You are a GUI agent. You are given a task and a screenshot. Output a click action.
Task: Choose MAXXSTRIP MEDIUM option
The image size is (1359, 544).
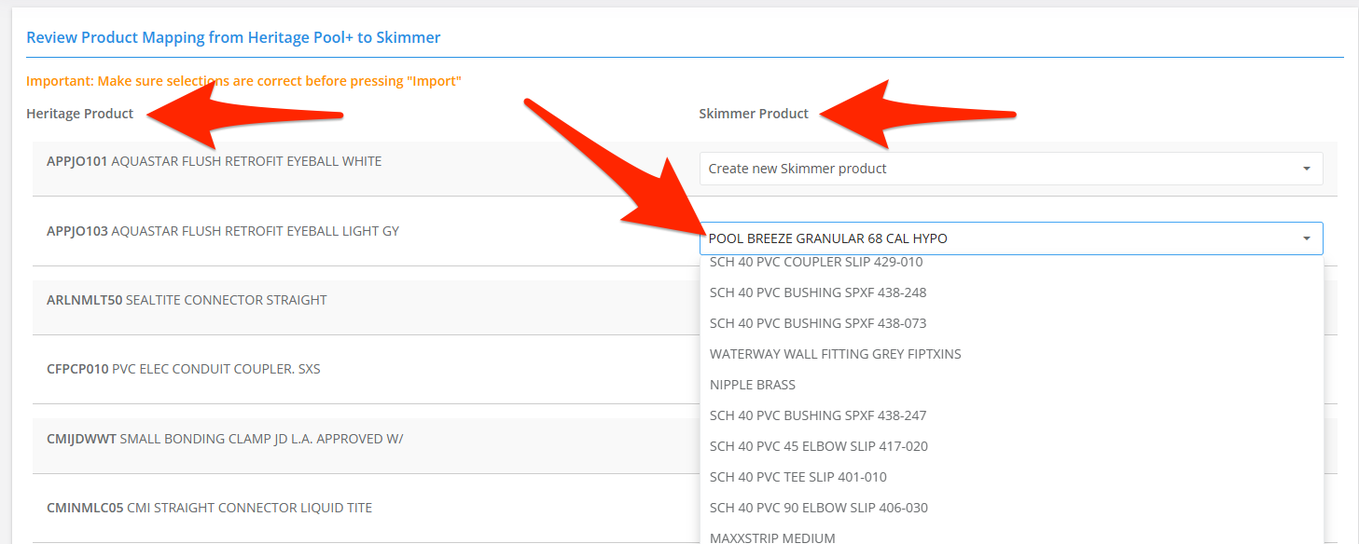tap(1011, 535)
